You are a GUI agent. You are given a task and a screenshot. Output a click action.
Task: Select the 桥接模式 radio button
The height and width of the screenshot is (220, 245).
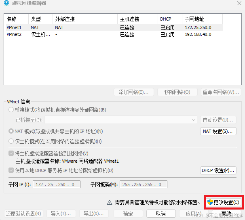point(11,110)
